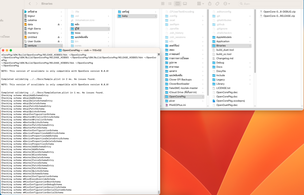This screenshot has width=304, height=195.
Task: Select the CloverBootloader folder
Action: [x=184, y=84]
